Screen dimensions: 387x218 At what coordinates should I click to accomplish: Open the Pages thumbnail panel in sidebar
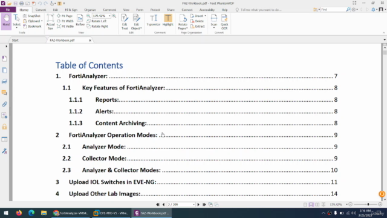tap(4, 70)
